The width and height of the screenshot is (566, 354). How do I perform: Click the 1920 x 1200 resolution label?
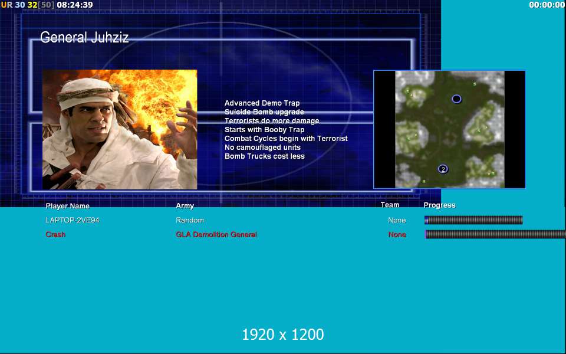(x=282, y=335)
